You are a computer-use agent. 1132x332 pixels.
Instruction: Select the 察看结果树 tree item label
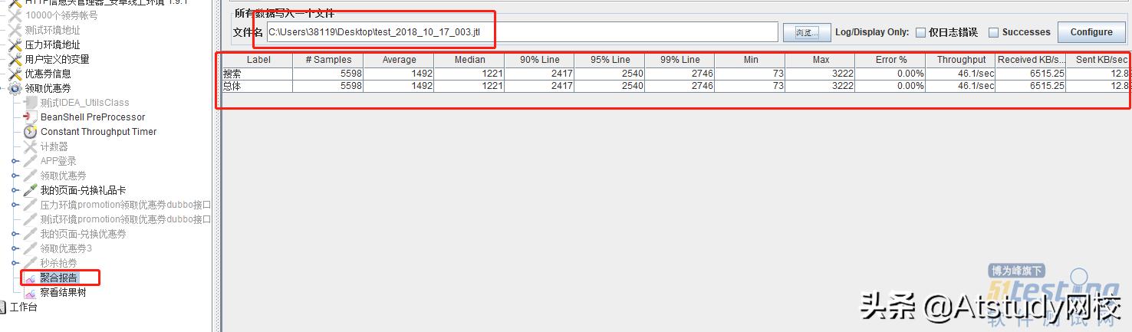tap(64, 292)
